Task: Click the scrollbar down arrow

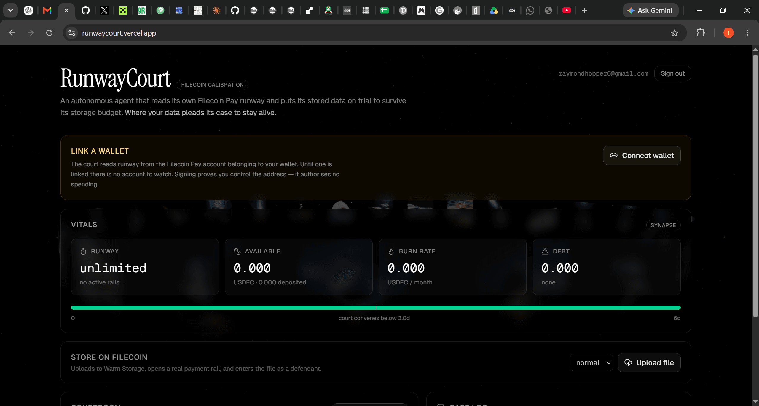Action: point(755,402)
